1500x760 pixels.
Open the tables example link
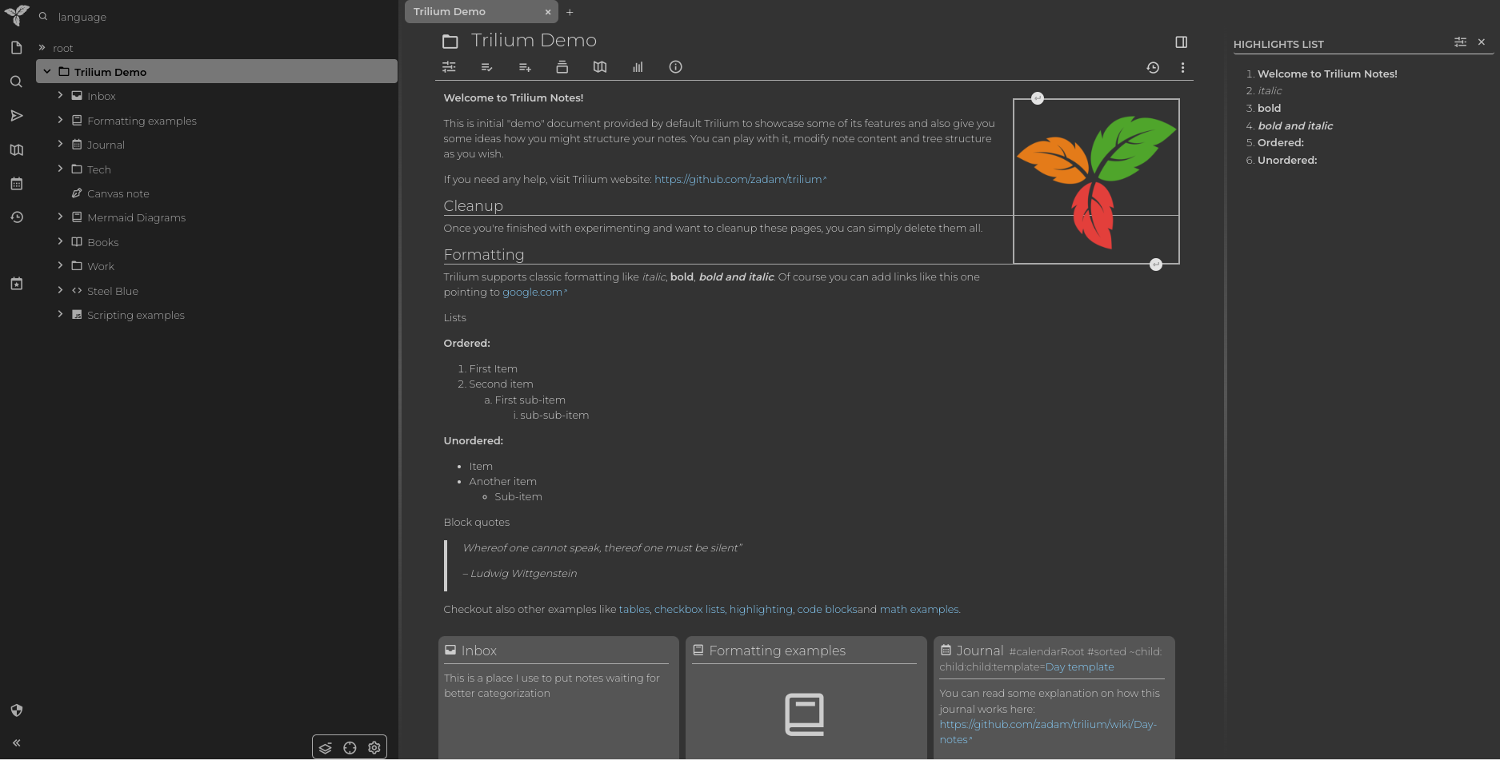(634, 610)
